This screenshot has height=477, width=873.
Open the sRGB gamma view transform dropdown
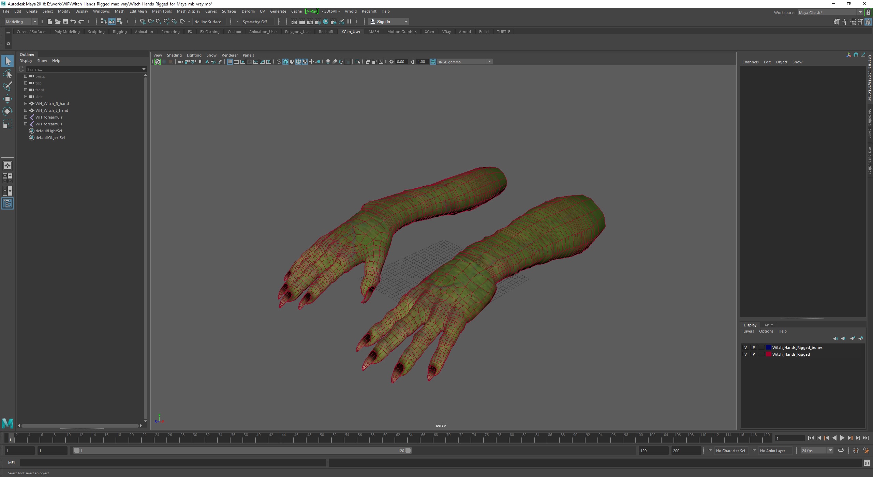click(464, 62)
